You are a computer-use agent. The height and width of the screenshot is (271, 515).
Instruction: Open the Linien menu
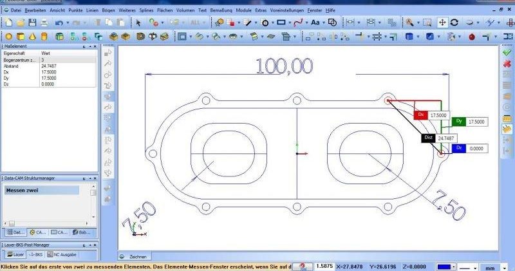[x=92, y=10]
